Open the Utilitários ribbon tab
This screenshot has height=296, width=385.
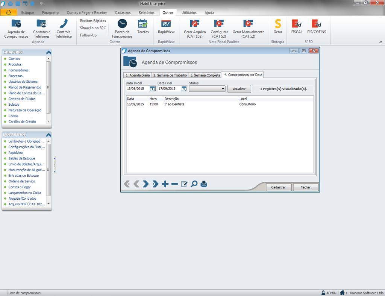189,12
